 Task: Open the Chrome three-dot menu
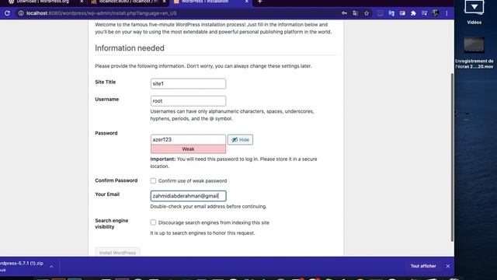click(447, 13)
